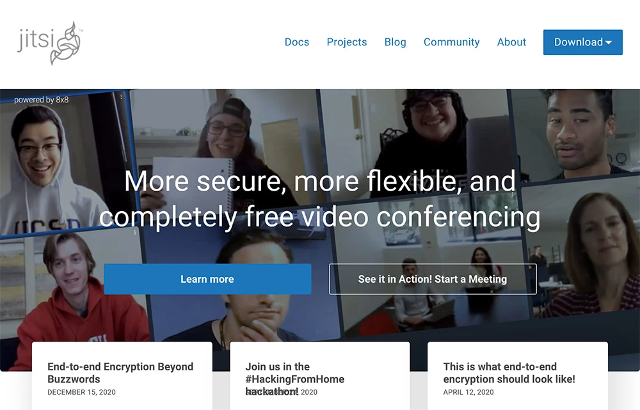Open the About page link

(511, 42)
